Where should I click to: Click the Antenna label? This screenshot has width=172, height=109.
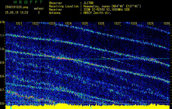(55, 13)
